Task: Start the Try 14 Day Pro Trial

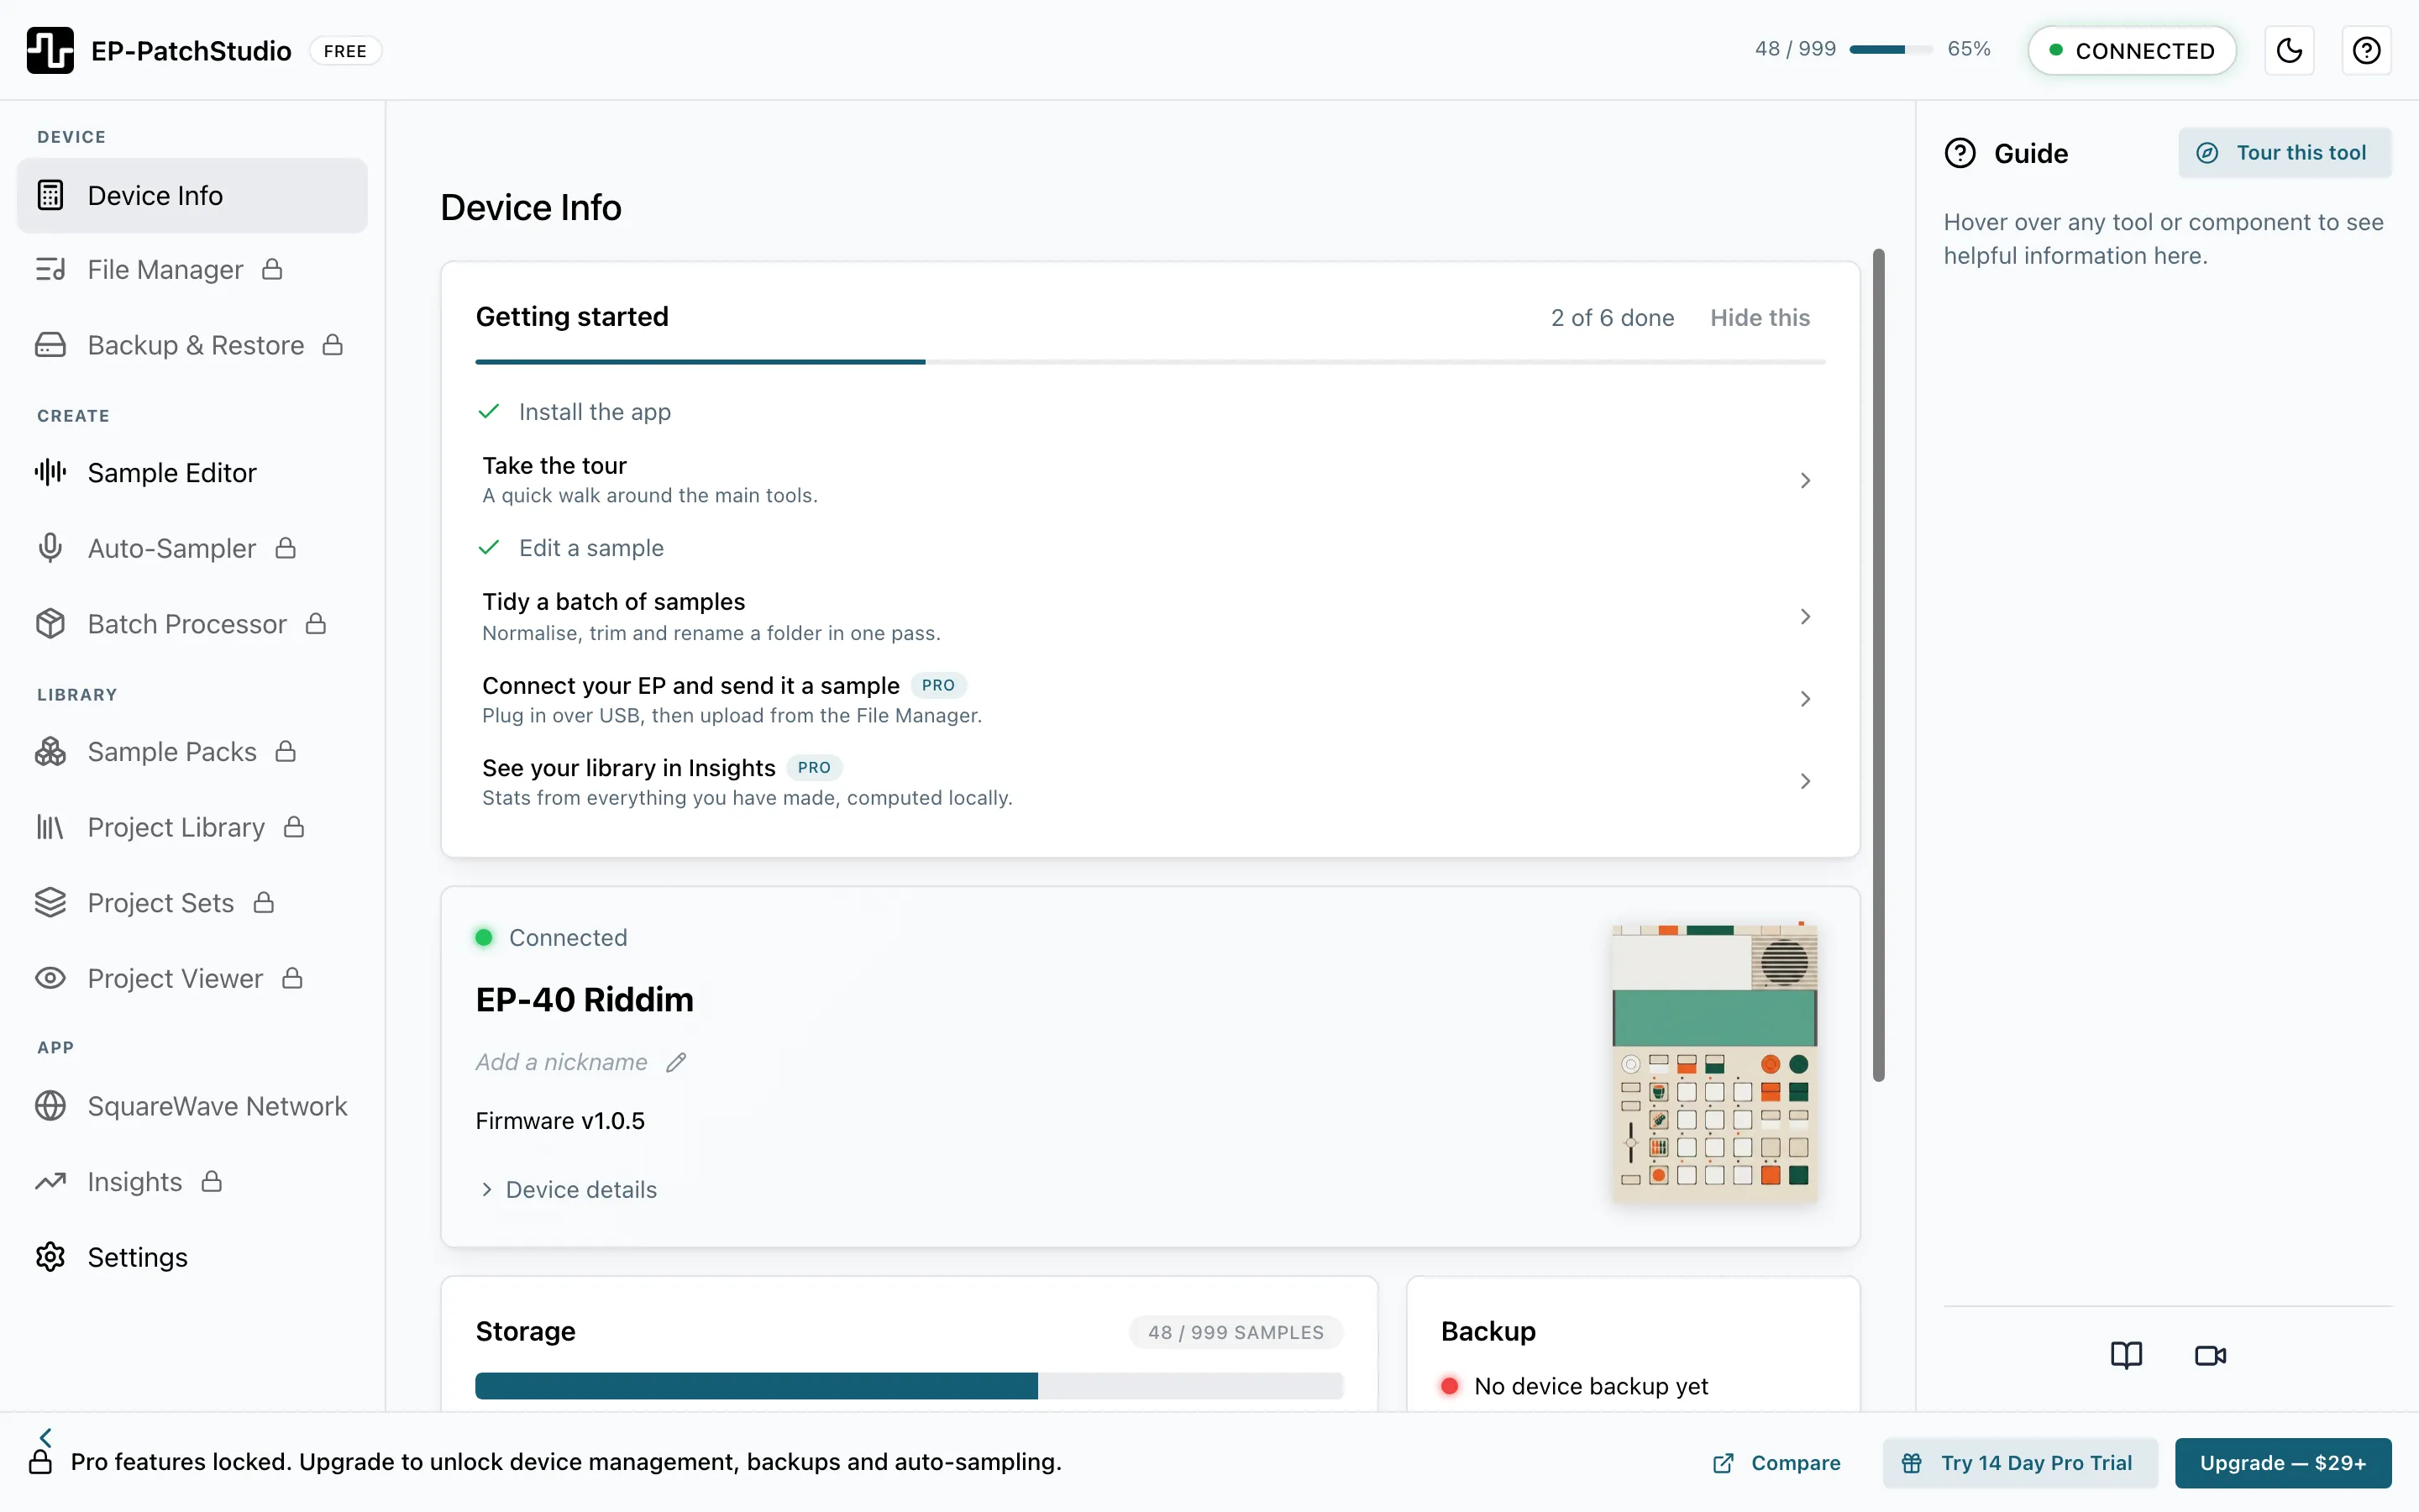Action: click(2020, 1463)
